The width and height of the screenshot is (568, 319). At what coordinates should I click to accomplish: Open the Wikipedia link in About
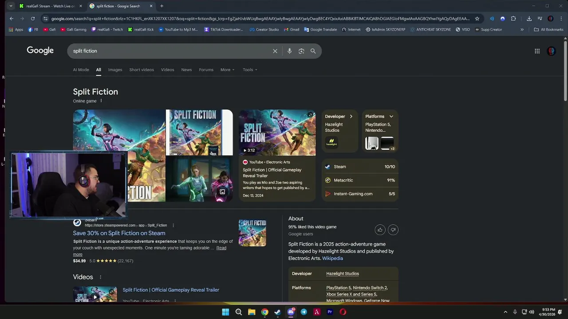(332, 258)
